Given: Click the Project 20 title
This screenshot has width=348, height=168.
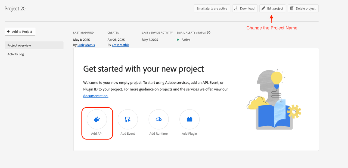Looking at the screenshot, I should [15, 9].
